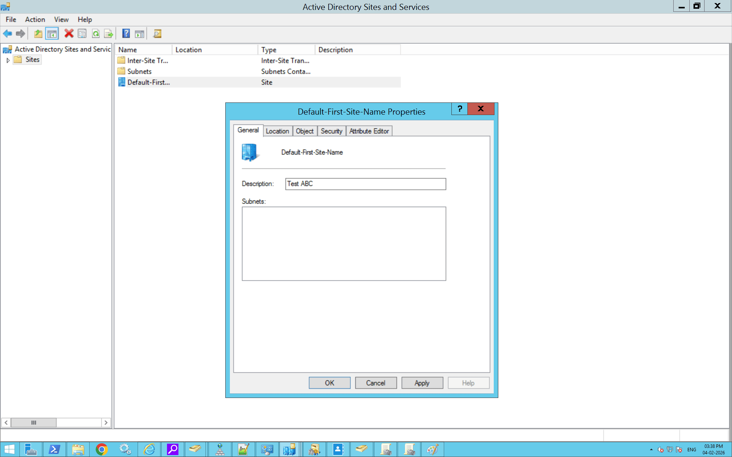This screenshot has height=457, width=732.
Task: Click the Back navigation arrow
Action: tap(7, 34)
